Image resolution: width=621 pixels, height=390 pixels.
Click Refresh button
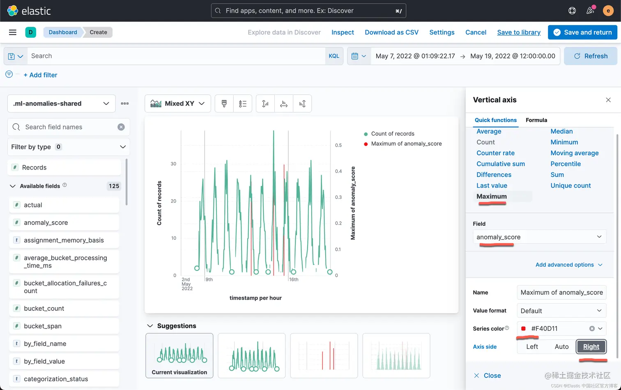coord(590,56)
